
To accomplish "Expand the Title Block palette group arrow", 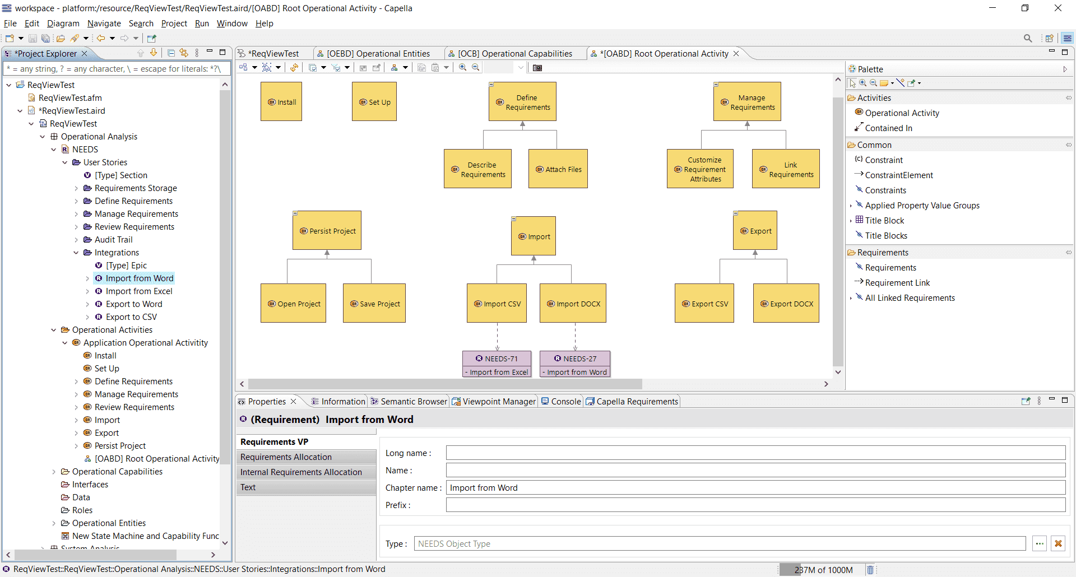I will (x=851, y=221).
